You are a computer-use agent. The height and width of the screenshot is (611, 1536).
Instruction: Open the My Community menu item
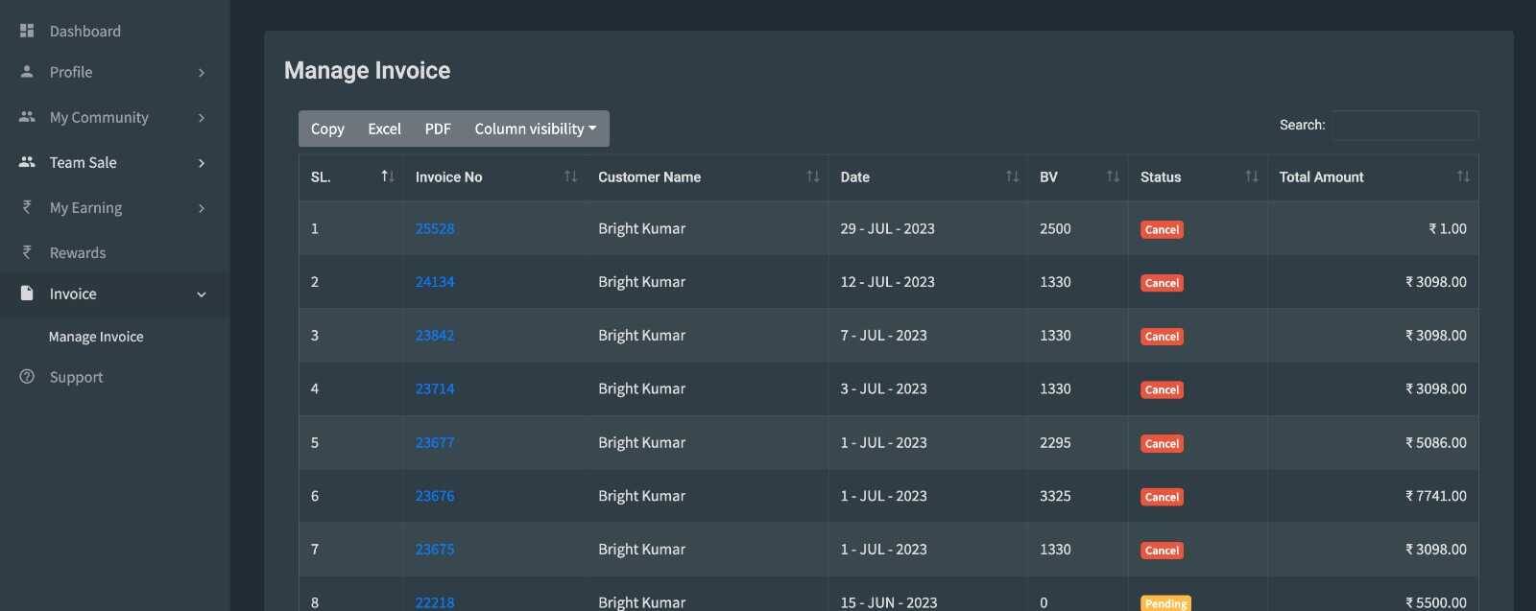click(x=99, y=117)
